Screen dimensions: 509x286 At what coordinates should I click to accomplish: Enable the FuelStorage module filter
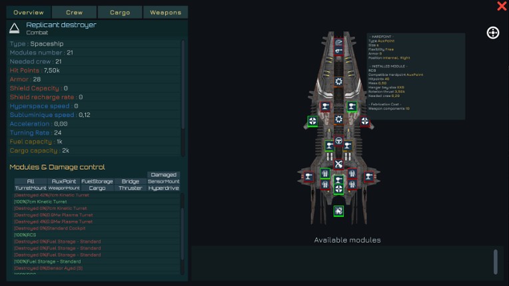(x=97, y=181)
